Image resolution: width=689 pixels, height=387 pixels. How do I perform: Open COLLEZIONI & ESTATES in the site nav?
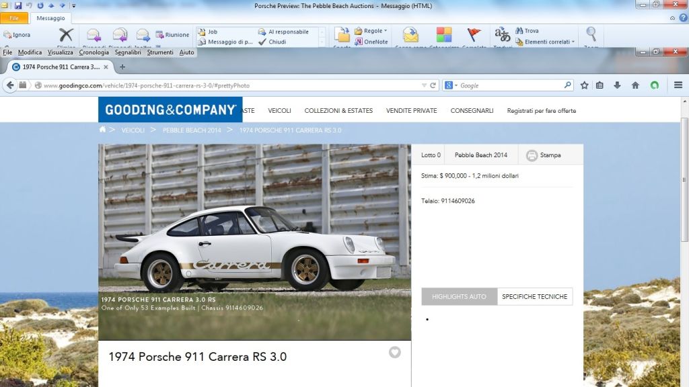point(338,111)
